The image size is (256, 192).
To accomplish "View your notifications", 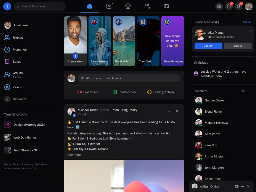I will (x=238, y=6).
